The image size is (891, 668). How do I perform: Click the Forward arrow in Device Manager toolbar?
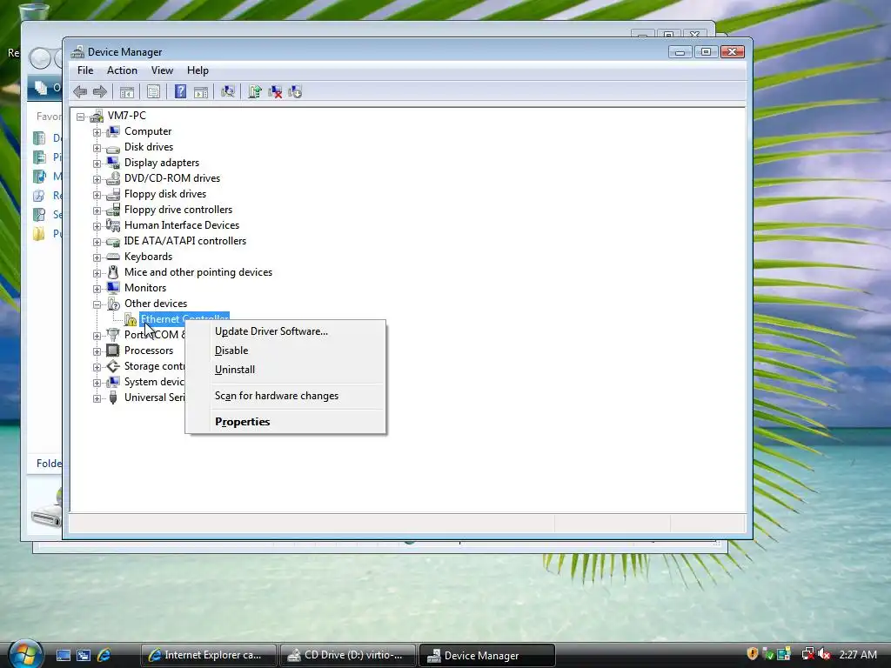(100, 91)
